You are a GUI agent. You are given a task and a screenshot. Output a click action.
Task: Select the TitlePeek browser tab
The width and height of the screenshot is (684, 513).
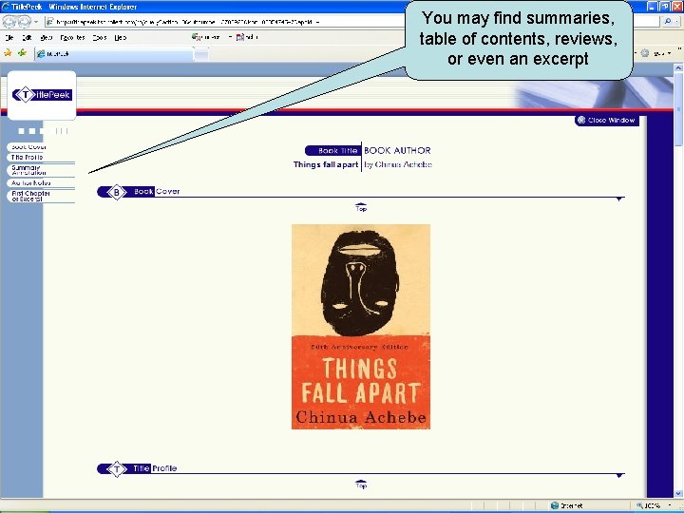pos(113,53)
